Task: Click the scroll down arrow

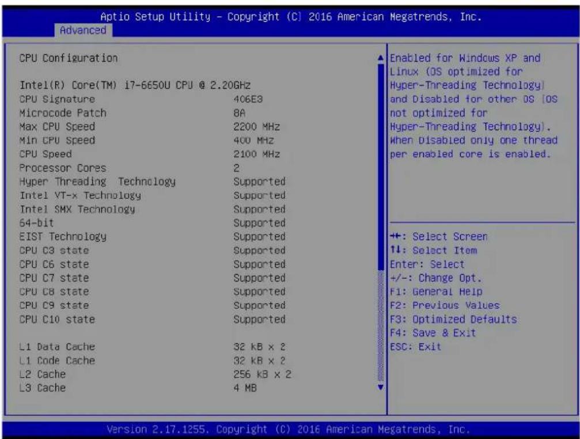Action: coord(380,388)
